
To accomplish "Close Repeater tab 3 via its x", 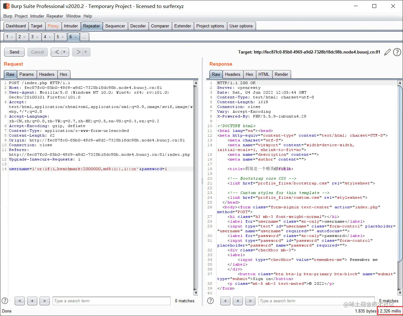I will pos(37,37).
